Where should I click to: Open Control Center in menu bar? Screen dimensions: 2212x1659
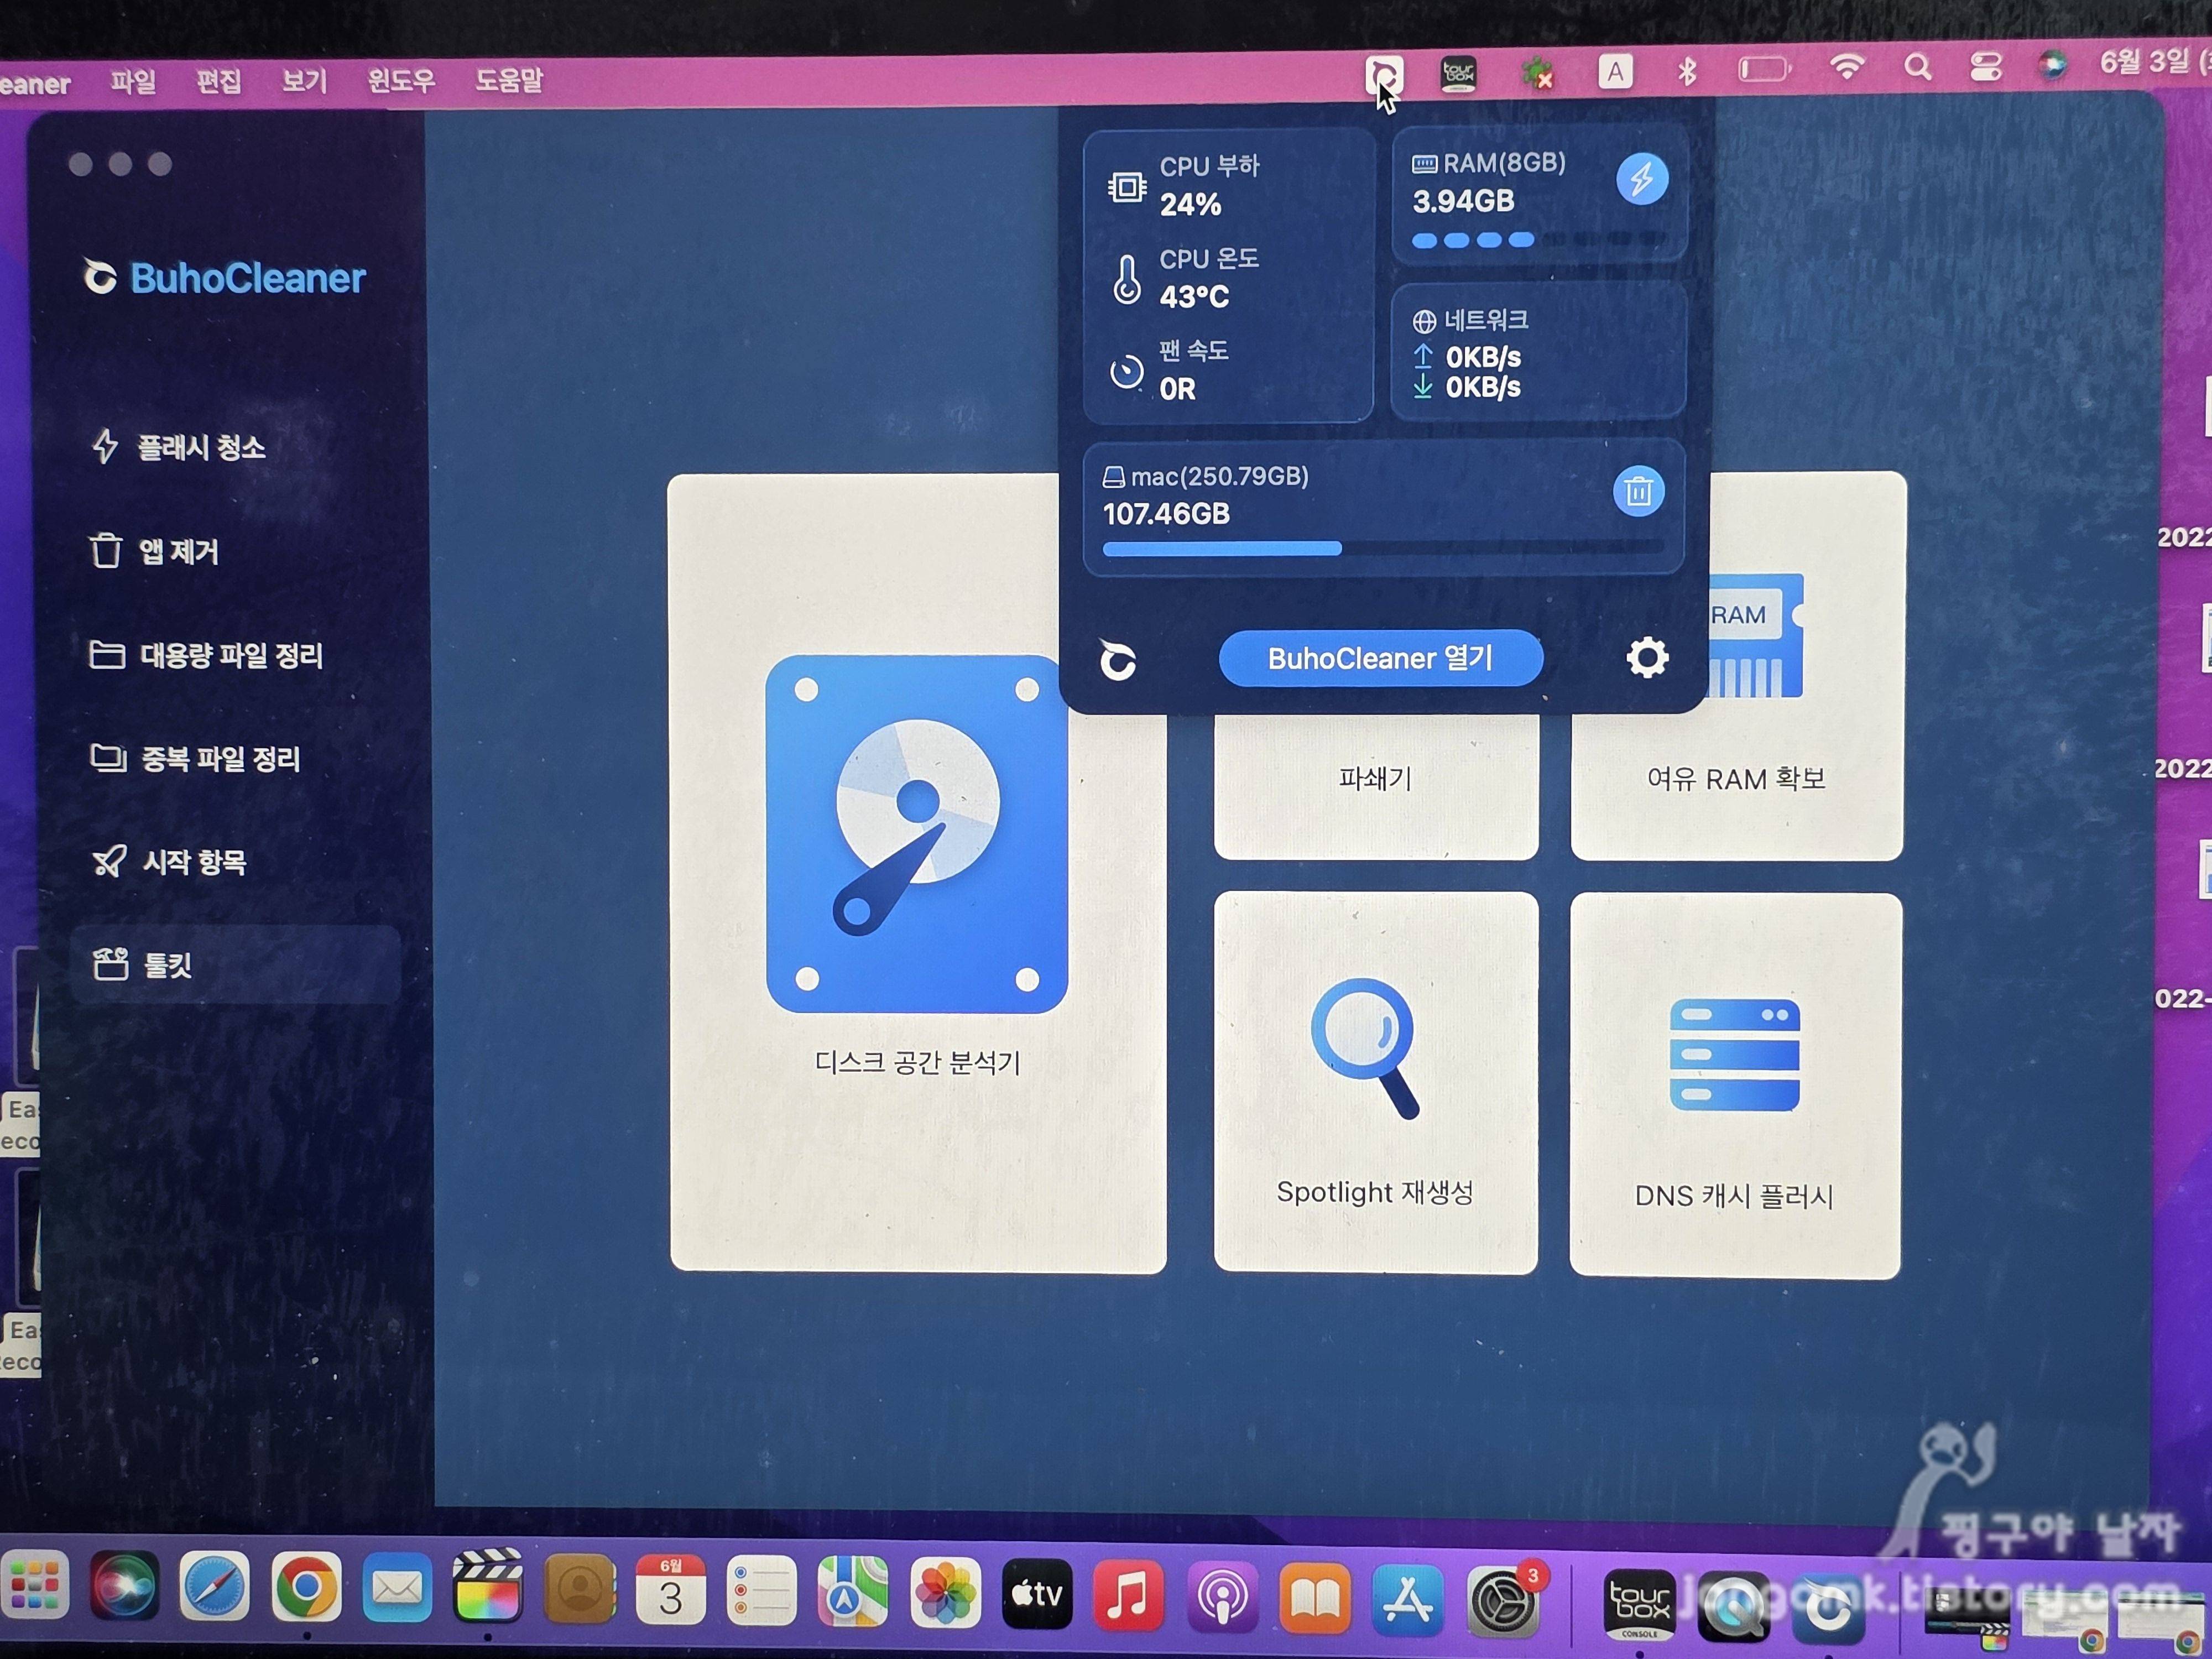[x=1985, y=67]
